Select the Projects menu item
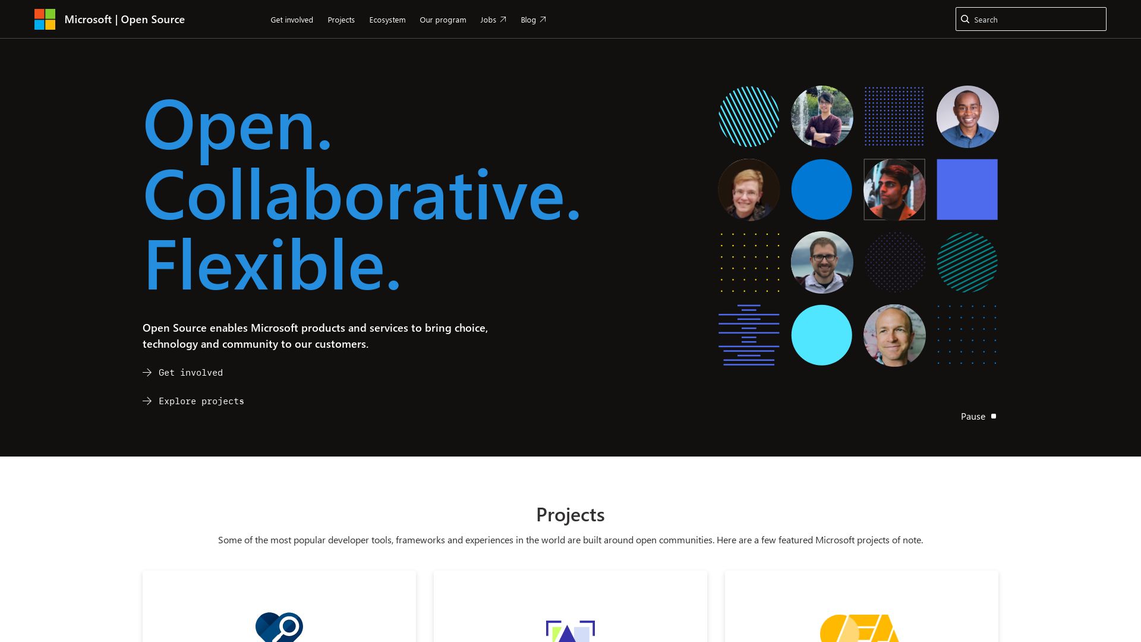The width and height of the screenshot is (1141, 642). coord(341,19)
